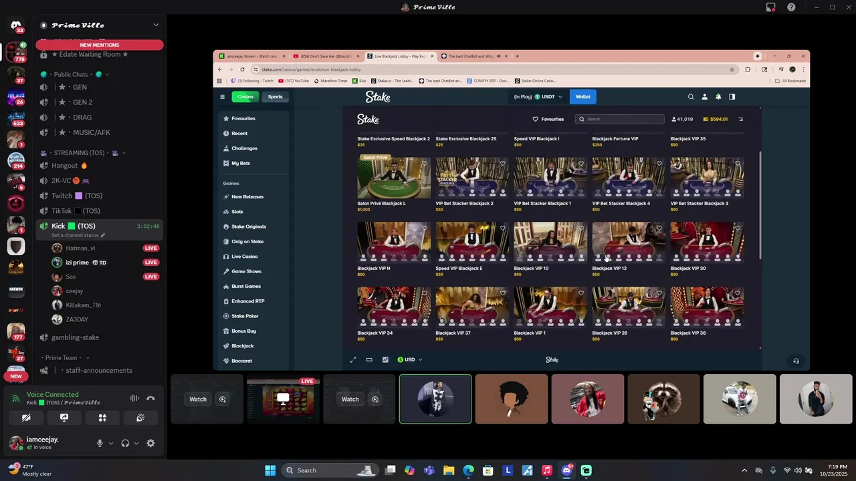This screenshot has width=856, height=481.
Task: Open lobby Favourites heart filter
Action: pyautogui.click(x=548, y=119)
